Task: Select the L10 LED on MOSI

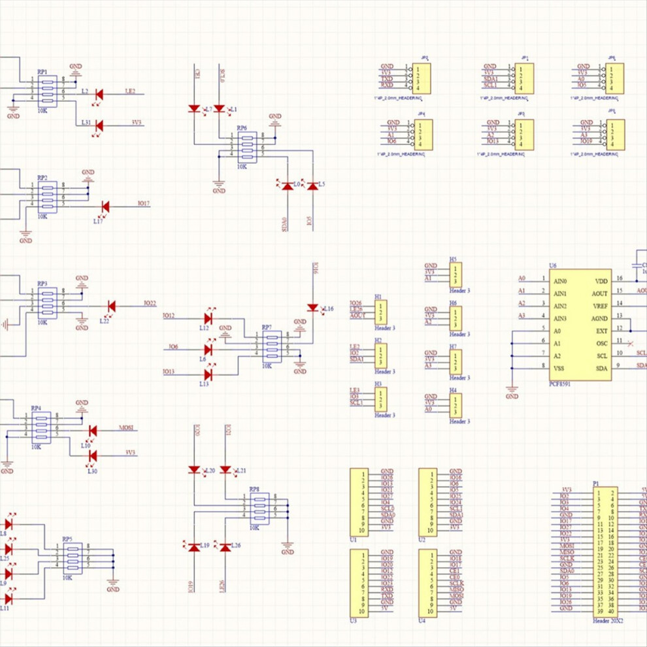Action: coord(92,431)
